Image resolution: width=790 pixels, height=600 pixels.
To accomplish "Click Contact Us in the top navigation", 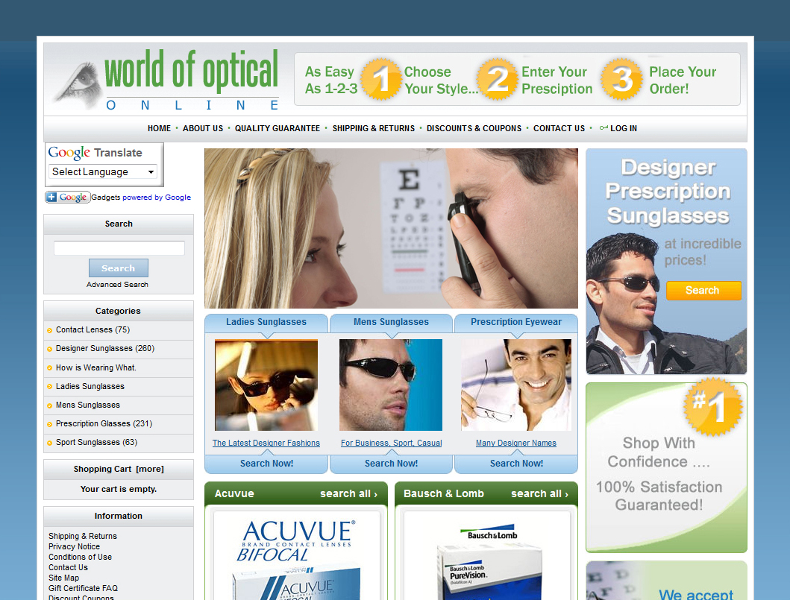I will [559, 128].
